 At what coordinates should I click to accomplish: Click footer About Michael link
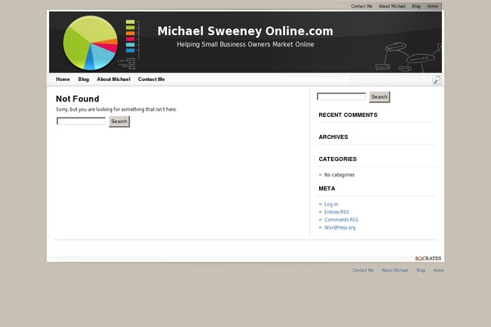click(395, 271)
